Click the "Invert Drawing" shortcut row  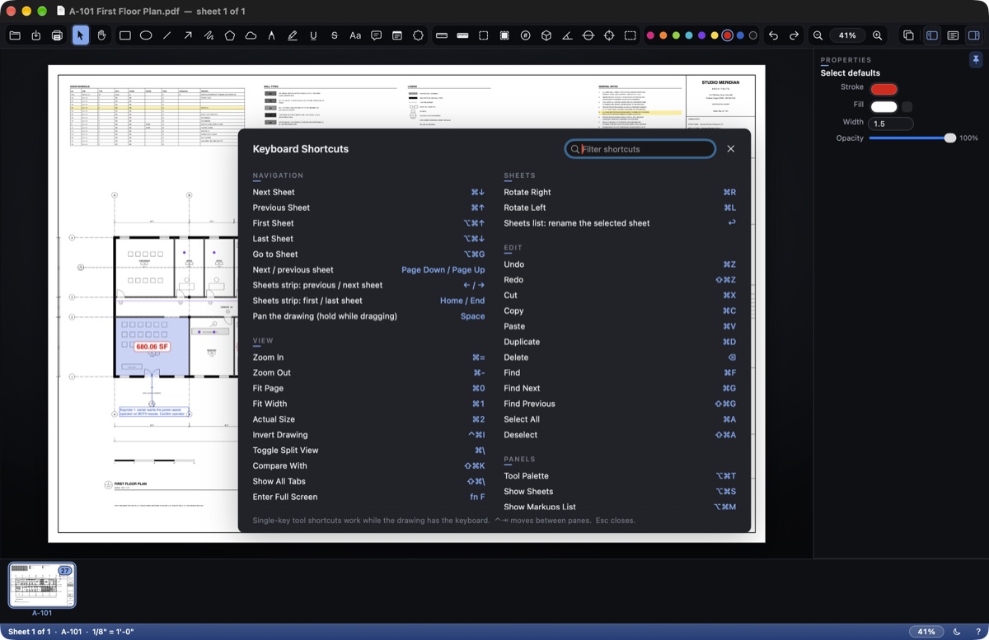pyautogui.click(x=369, y=435)
